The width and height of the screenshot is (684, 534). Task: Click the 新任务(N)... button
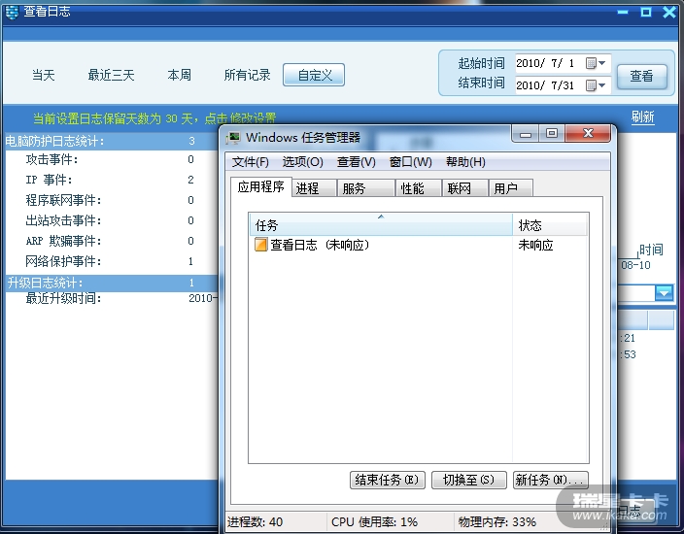(551, 480)
